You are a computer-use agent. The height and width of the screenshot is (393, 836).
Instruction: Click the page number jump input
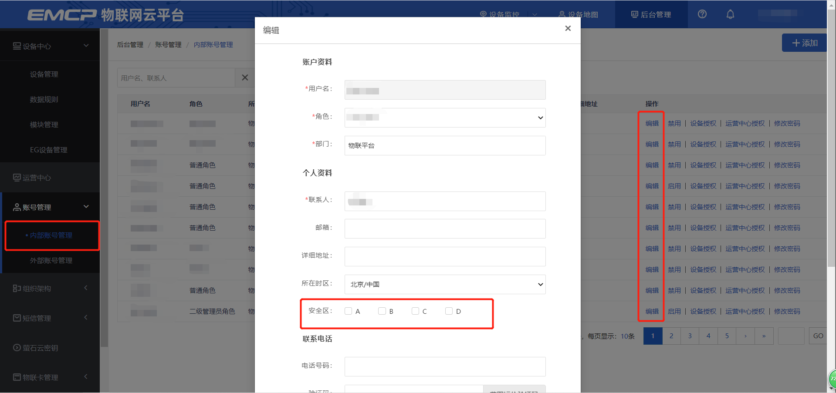point(791,336)
